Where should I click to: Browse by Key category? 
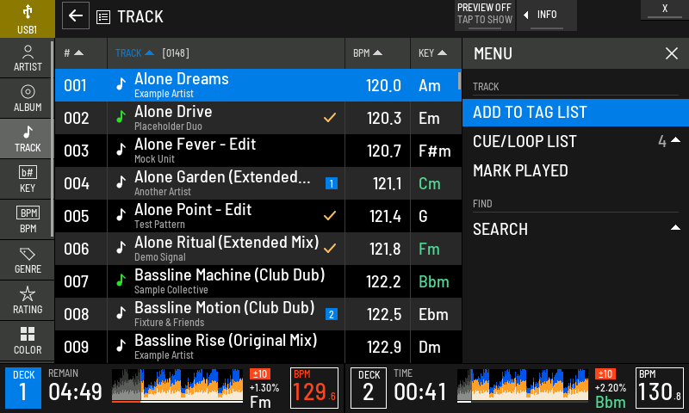[28, 180]
